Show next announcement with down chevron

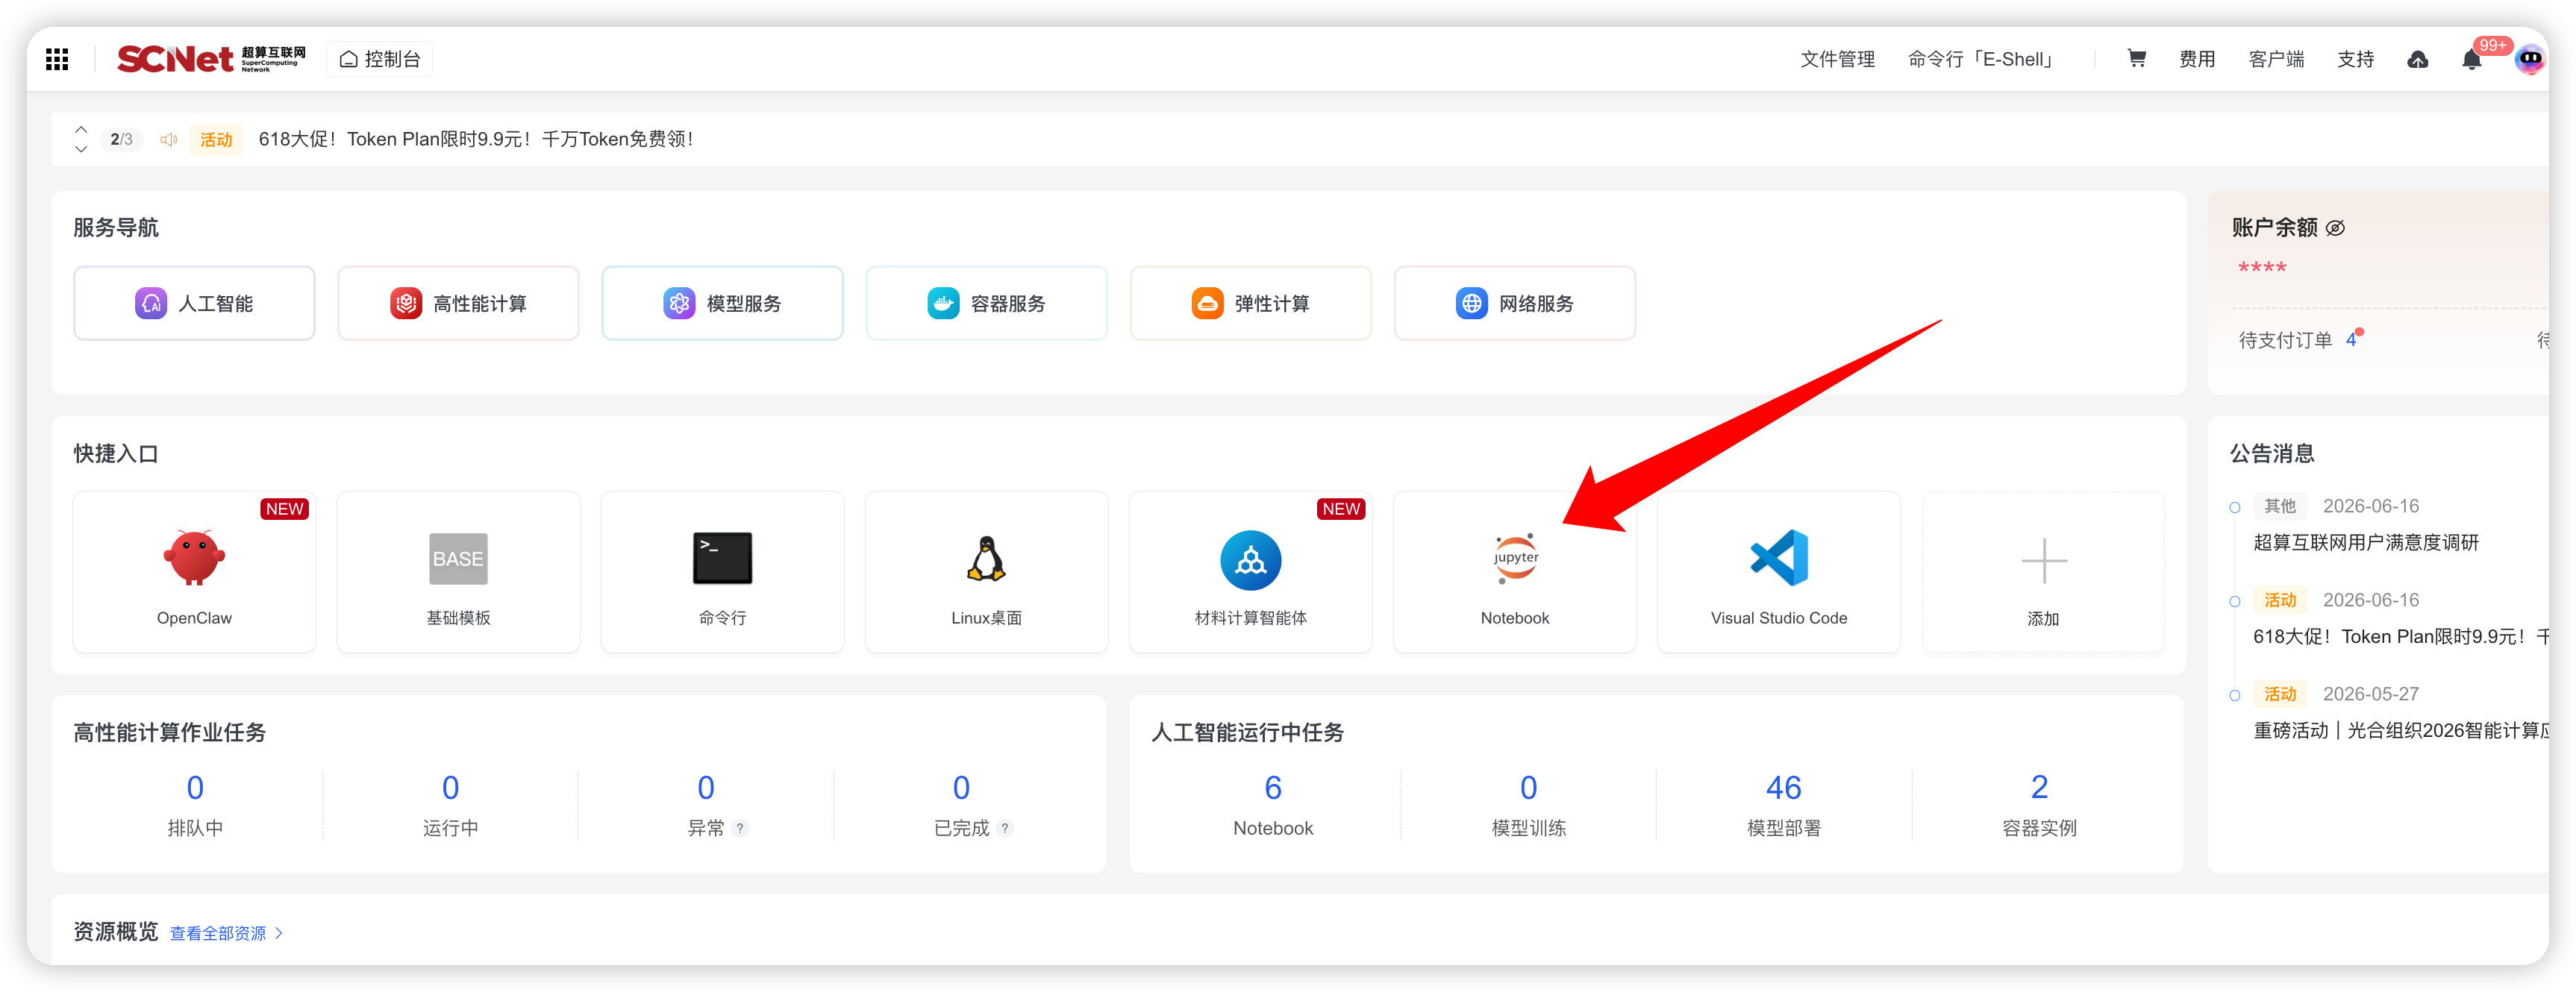[81, 149]
